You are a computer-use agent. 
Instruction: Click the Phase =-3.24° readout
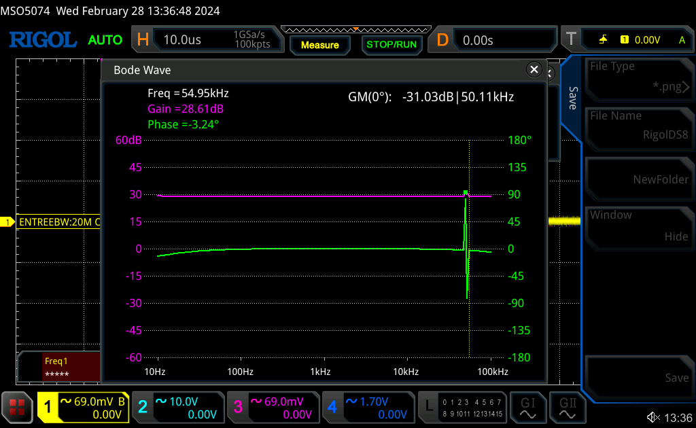(184, 124)
